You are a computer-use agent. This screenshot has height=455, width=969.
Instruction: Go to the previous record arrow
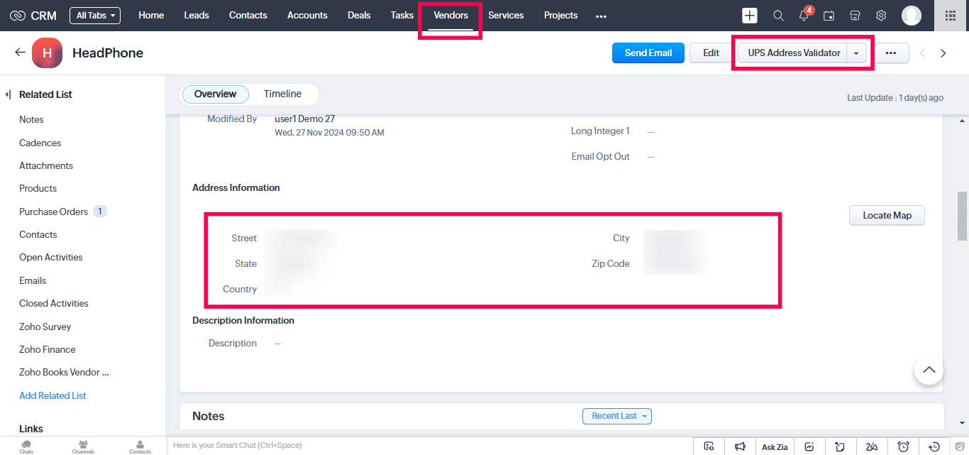click(x=922, y=53)
